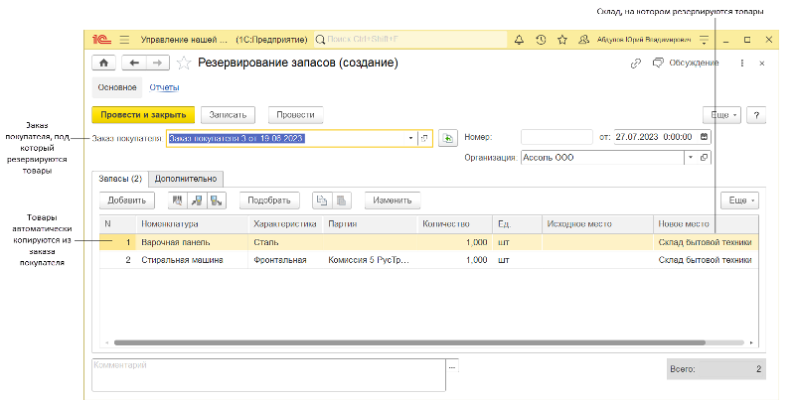The image size is (795, 400).
Task: Open the Заказ покупателя linked record icon
Action: (425, 138)
